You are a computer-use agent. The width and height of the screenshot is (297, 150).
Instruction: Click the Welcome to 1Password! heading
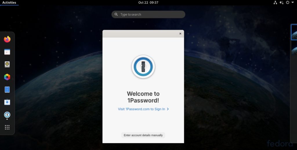tap(143, 97)
